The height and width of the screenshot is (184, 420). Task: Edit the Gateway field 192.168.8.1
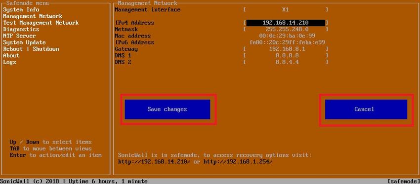click(286, 49)
